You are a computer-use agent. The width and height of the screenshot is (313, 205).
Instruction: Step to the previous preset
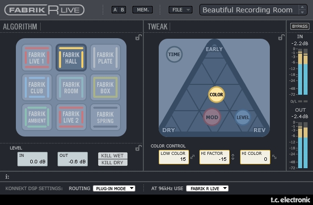tap(303, 7)
